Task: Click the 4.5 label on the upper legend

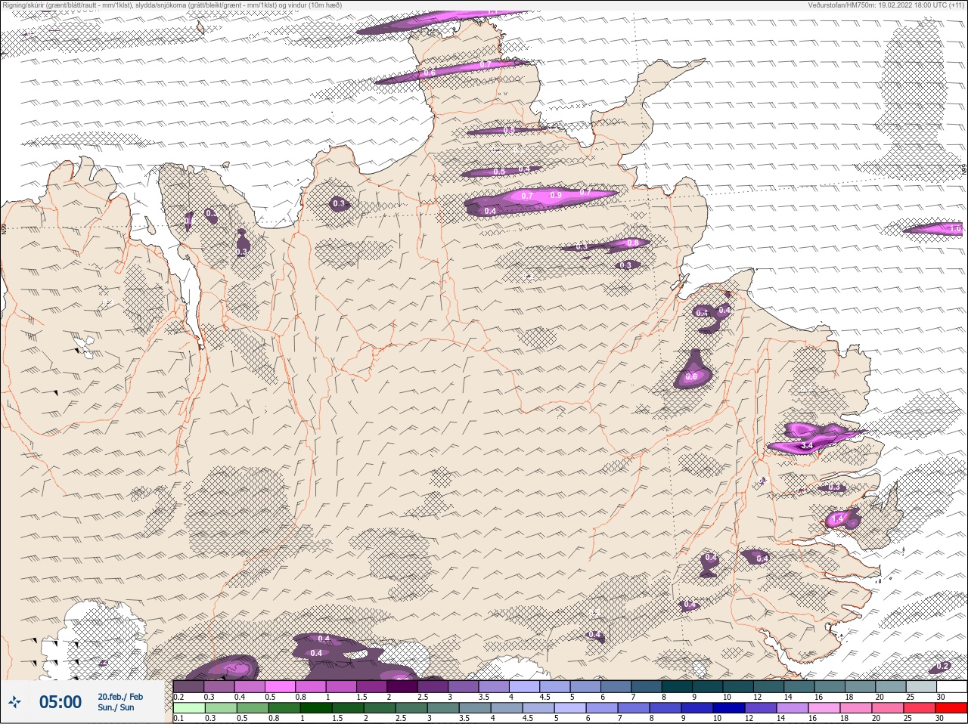Action: [x=544, y=697]
